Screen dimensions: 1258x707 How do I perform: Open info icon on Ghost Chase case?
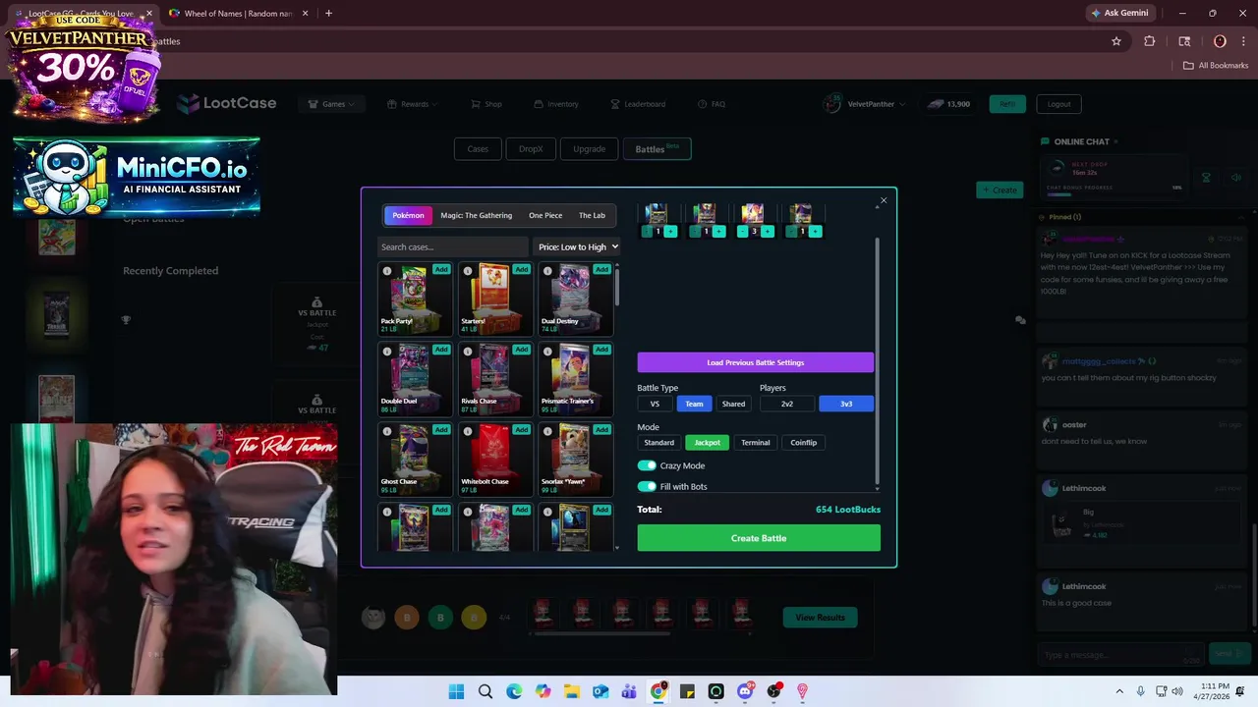pyautogui.click(x=387, y=432)
